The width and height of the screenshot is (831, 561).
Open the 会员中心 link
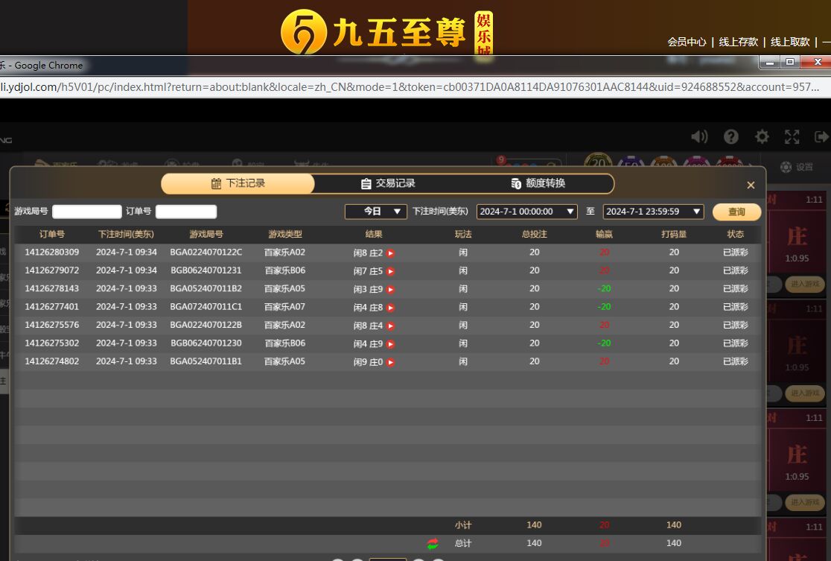687,42
